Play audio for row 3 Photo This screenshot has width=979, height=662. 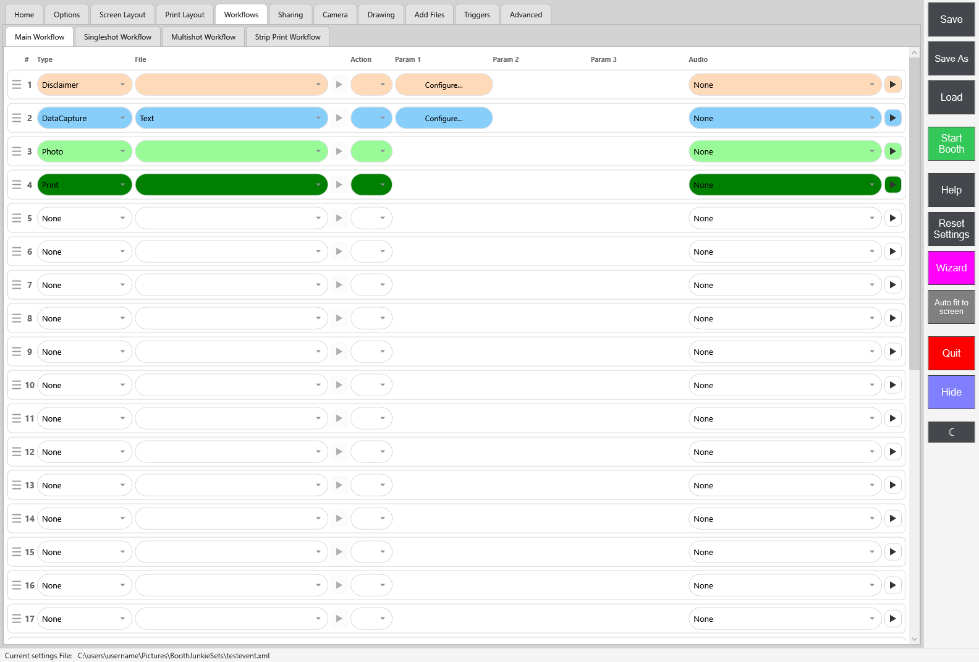coord(892,151)
